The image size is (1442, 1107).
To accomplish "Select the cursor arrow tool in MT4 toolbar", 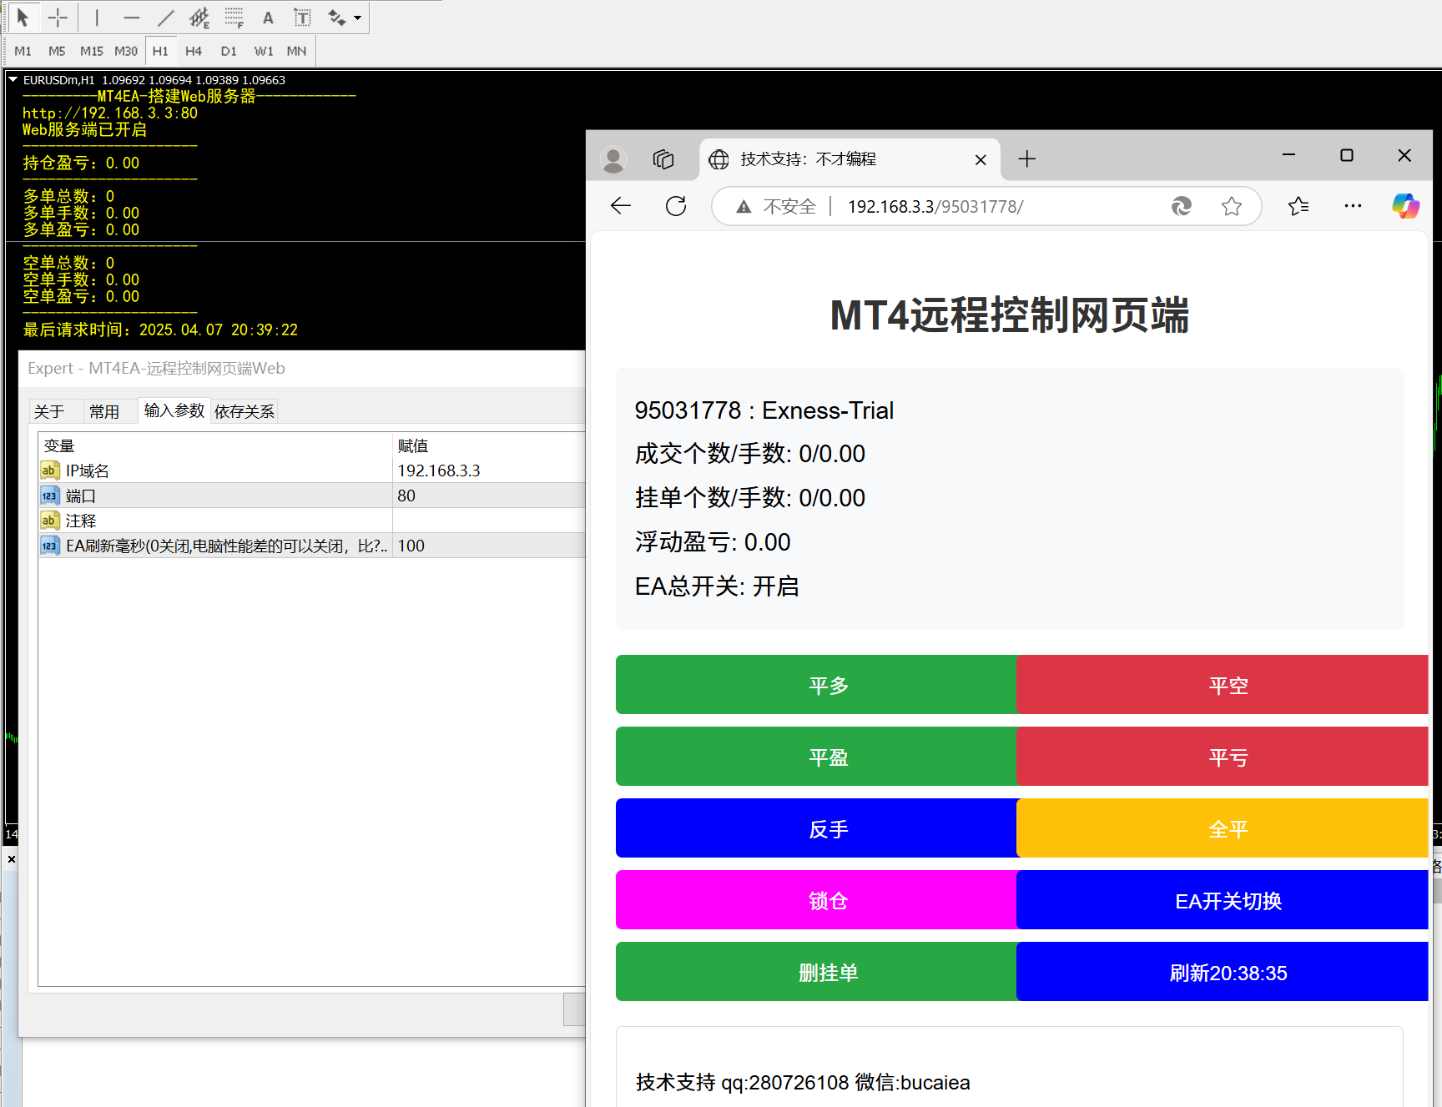I will (23, 18).
